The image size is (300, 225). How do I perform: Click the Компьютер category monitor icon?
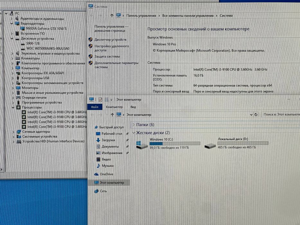tap(18, 68)
